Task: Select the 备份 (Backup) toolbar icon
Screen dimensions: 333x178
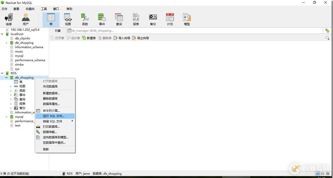Action: [x=153, y=19]
